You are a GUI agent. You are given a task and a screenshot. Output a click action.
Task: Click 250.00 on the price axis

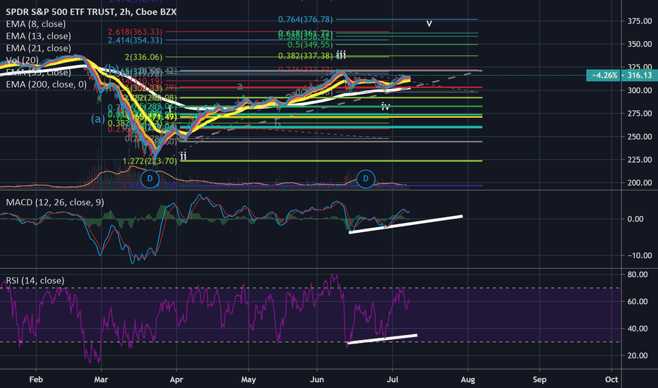pos(640,136)
